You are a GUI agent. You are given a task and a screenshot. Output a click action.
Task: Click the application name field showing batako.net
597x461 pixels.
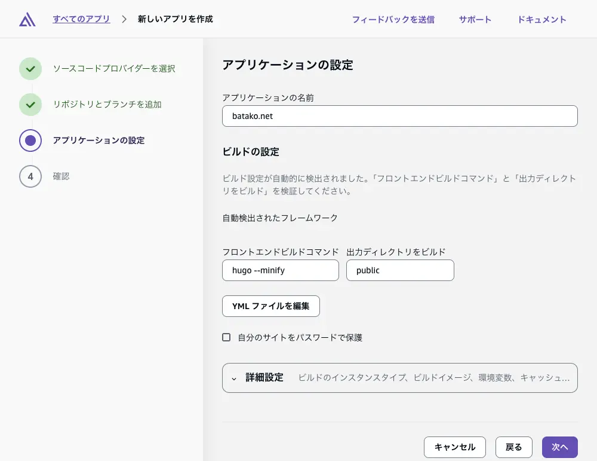click(399, 115)
